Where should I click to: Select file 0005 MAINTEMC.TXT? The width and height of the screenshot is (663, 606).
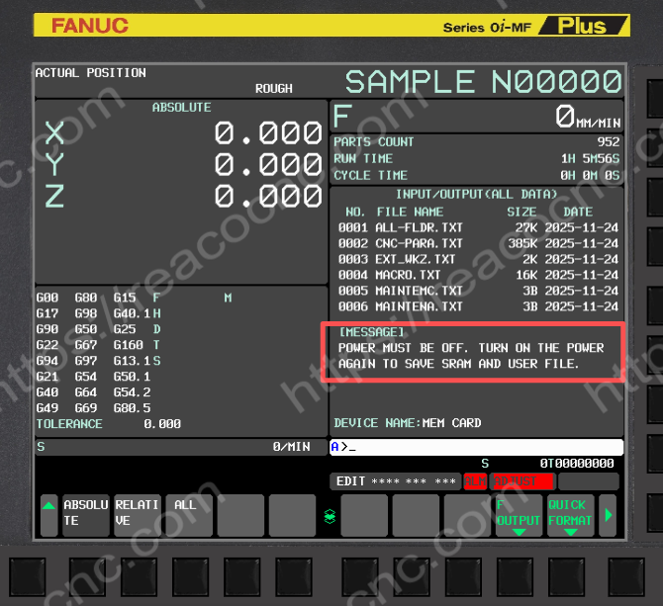pyautogui.click(x=478, y=291)
